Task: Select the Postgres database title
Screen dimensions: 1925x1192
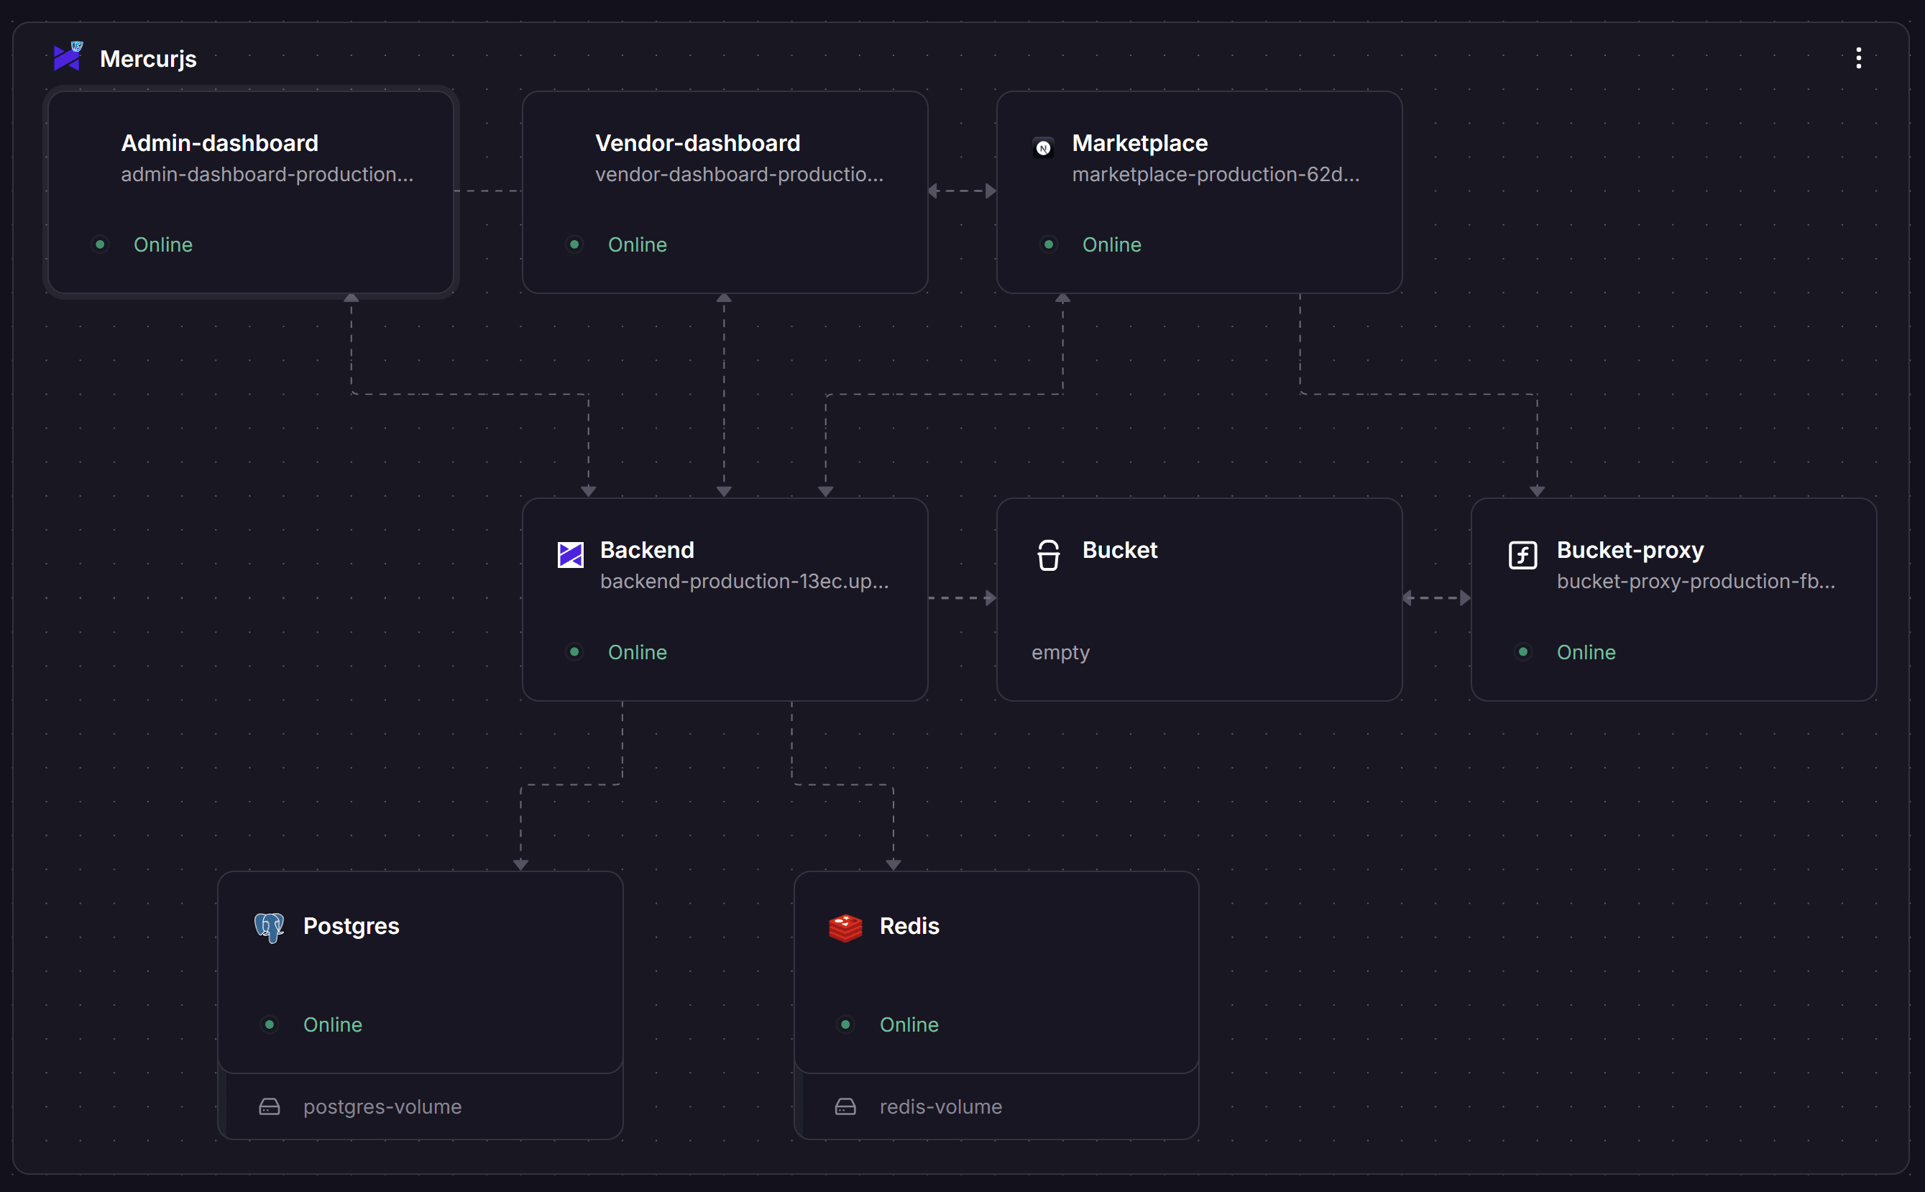Action: [x=352, y=926]
